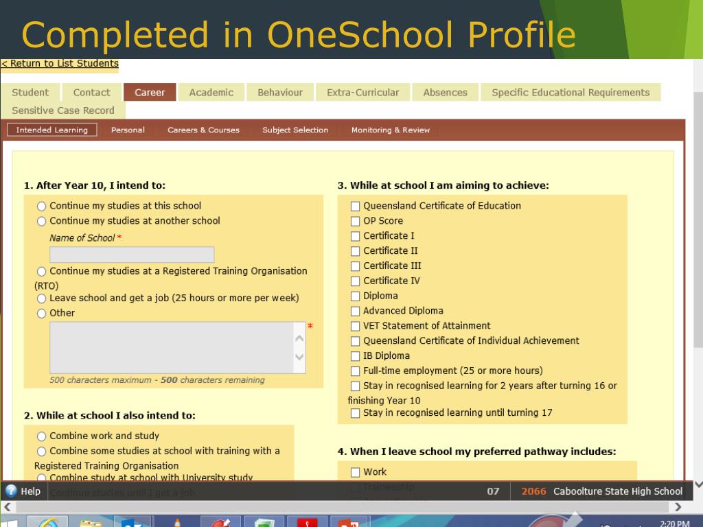Tick Queensland Certificate of Education
Viewport: 703px width, 527px height.
pyautogui.click(x=355, y=206)
